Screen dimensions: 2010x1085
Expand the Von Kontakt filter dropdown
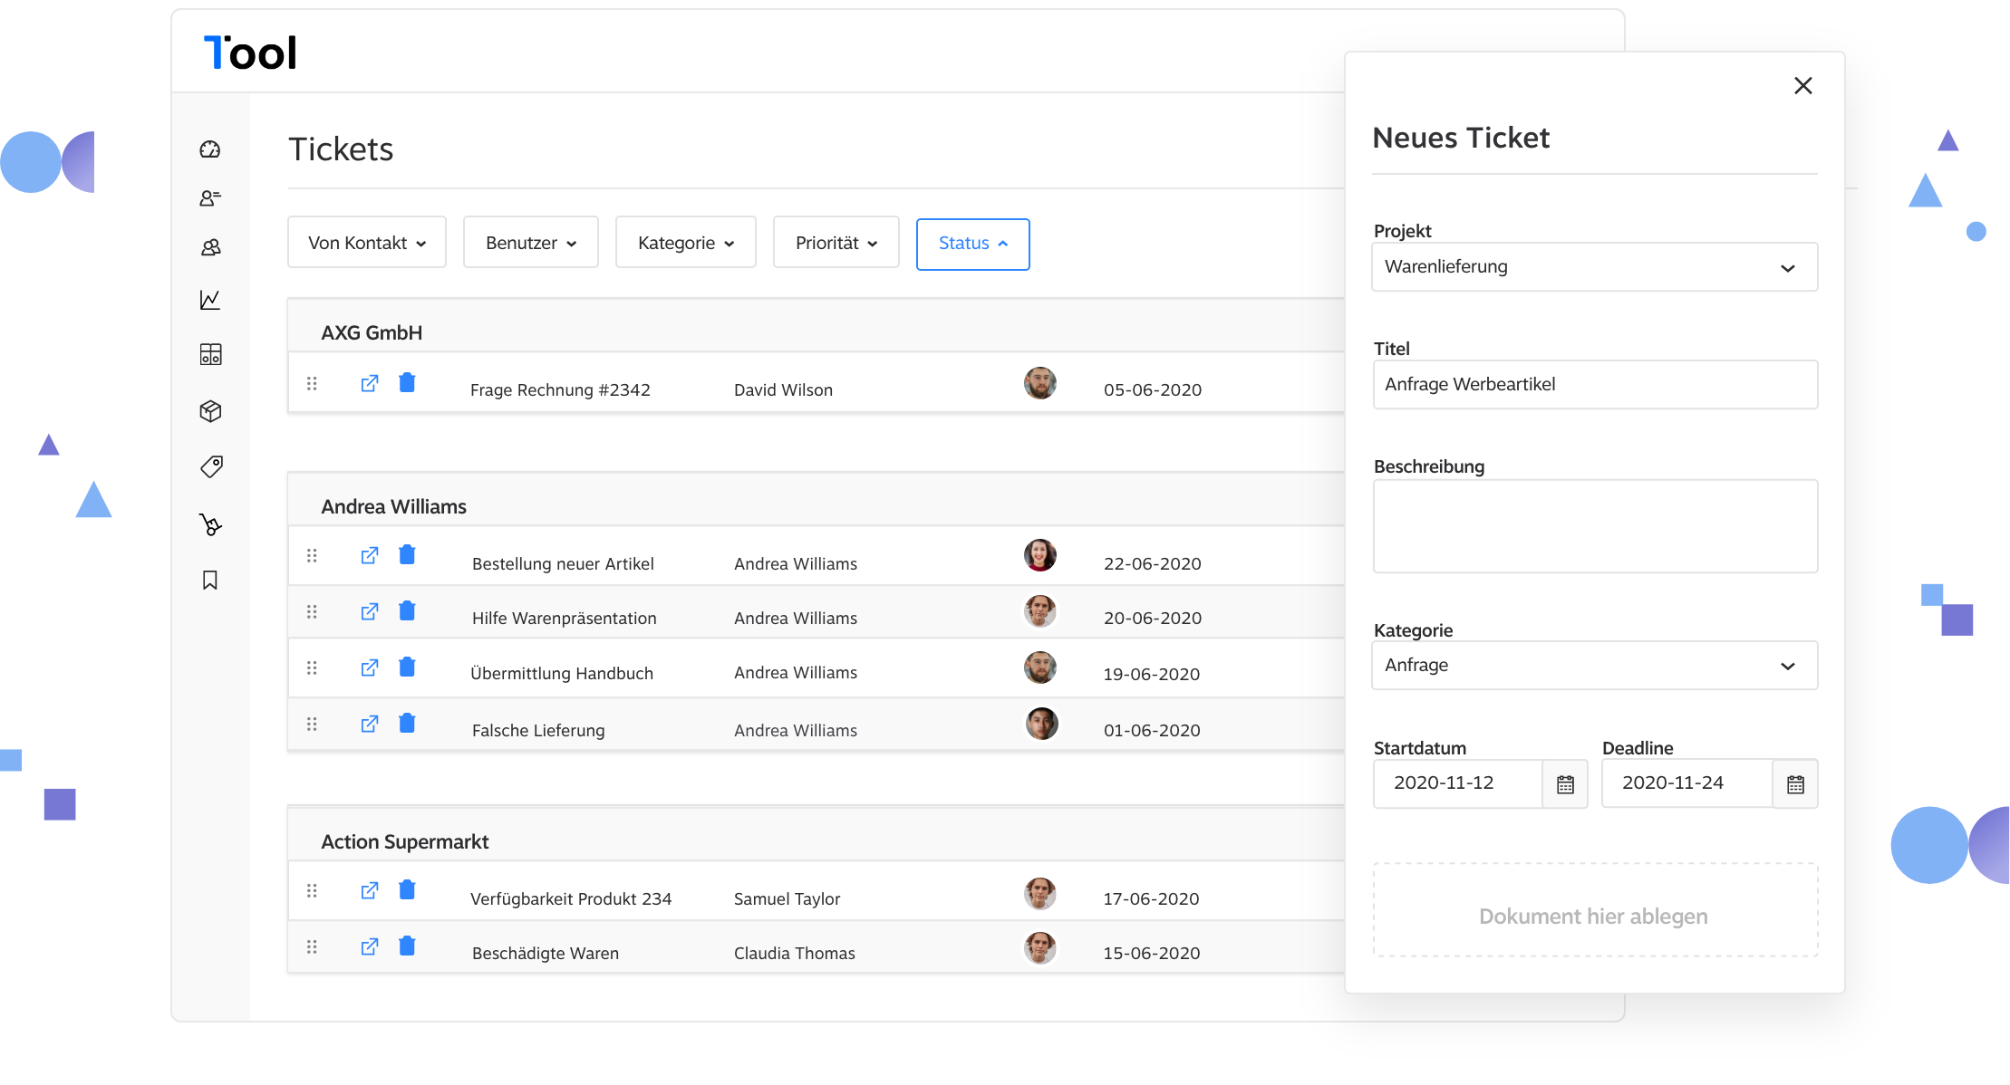point(367,243)
